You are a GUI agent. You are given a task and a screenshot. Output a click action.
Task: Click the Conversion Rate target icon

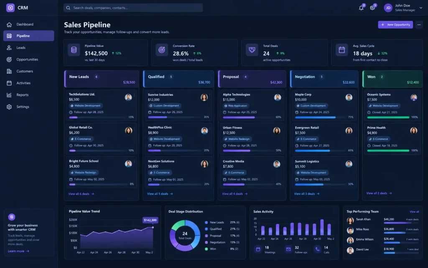162,50
